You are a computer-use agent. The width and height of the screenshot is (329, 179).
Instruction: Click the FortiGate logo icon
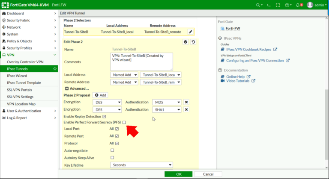[5, 5]
